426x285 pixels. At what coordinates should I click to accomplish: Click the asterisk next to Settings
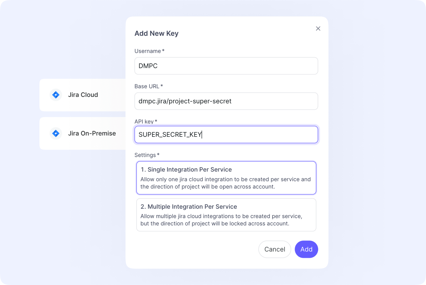click(158, 155)
